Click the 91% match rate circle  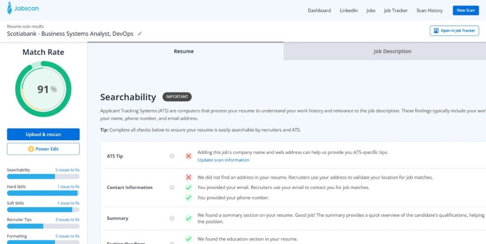click(43, 89)
